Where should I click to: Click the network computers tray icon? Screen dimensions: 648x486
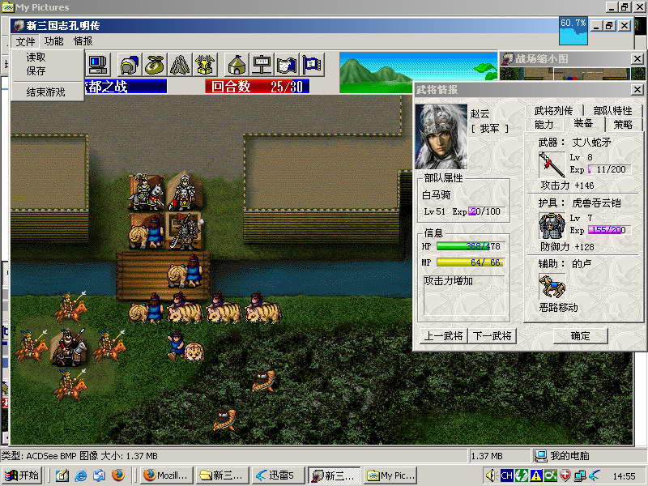579,475
